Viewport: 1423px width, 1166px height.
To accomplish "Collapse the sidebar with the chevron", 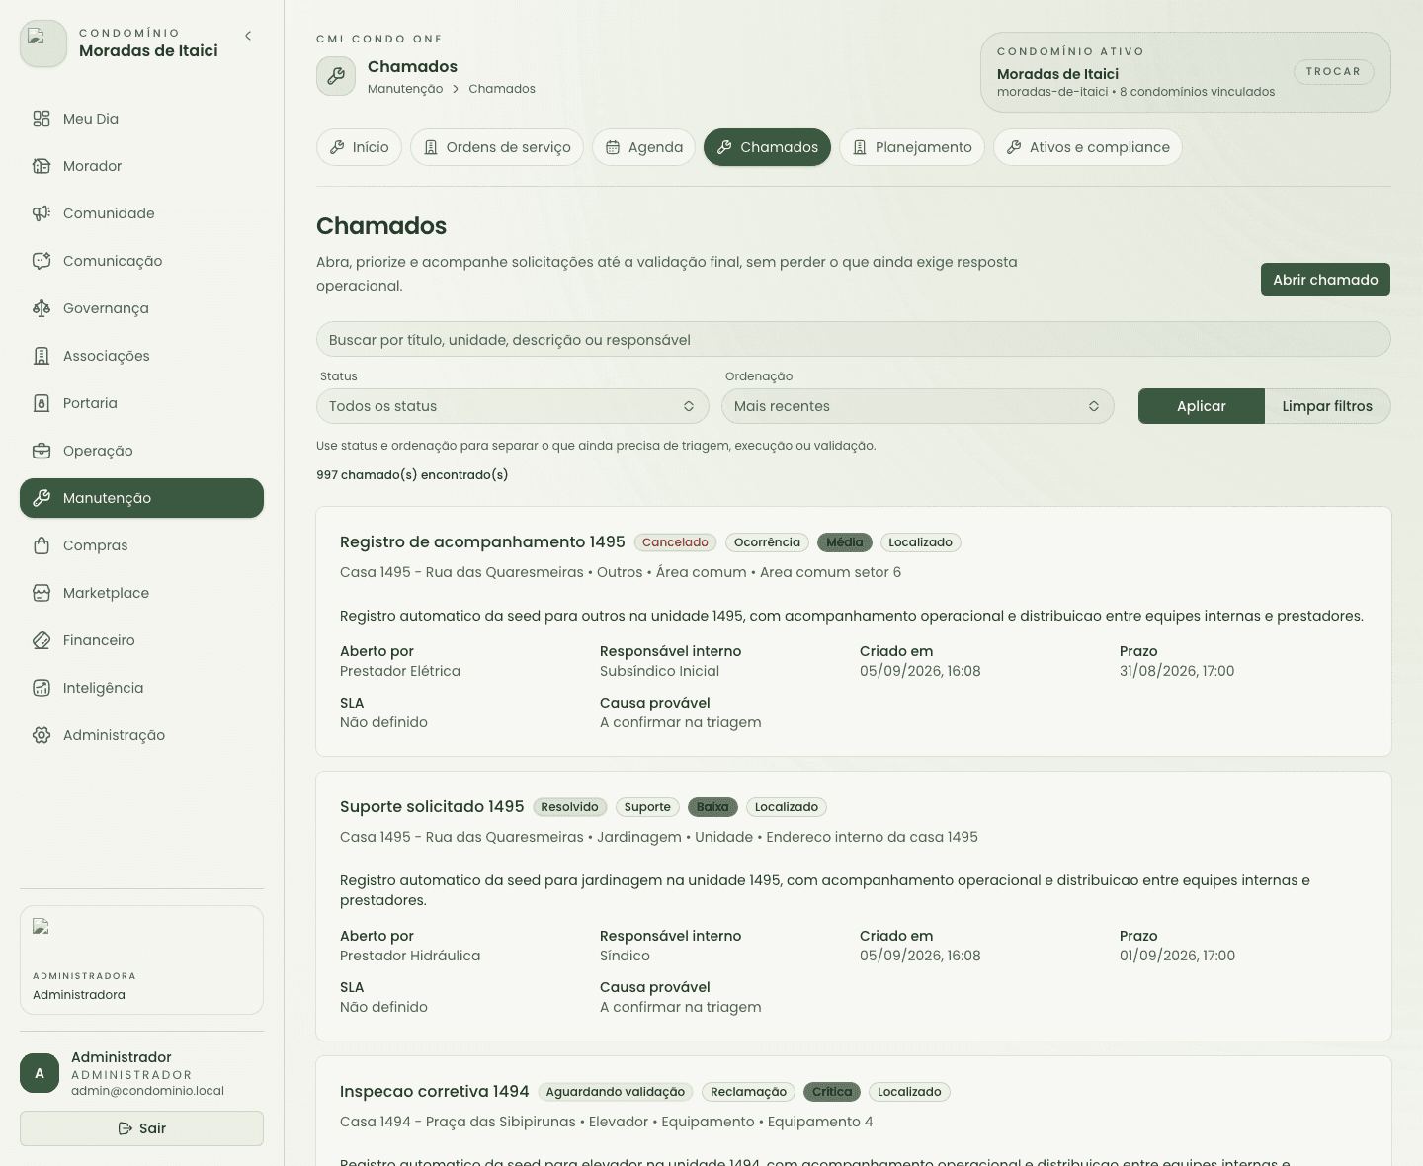I will tap(248, 36).
